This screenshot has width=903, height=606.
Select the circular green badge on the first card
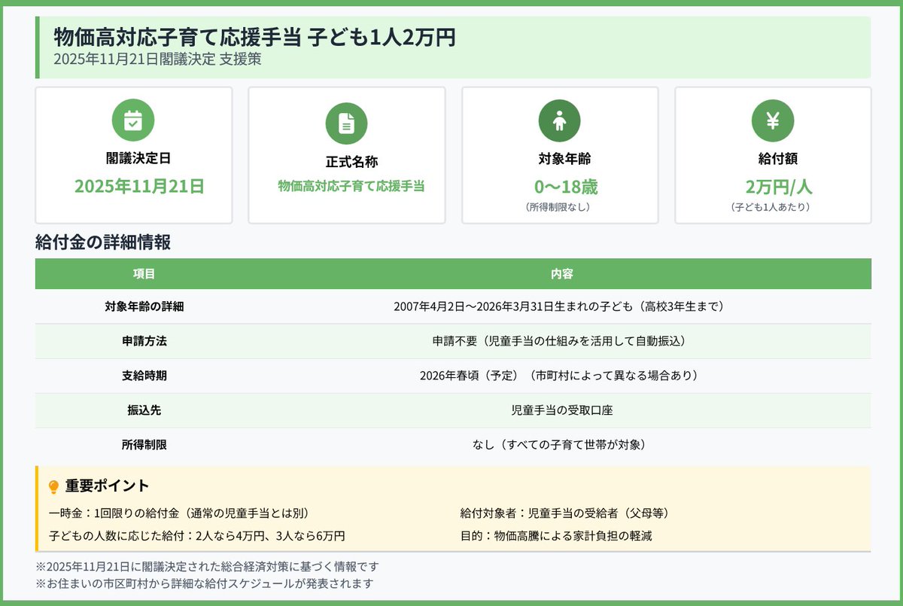[133, 120]
